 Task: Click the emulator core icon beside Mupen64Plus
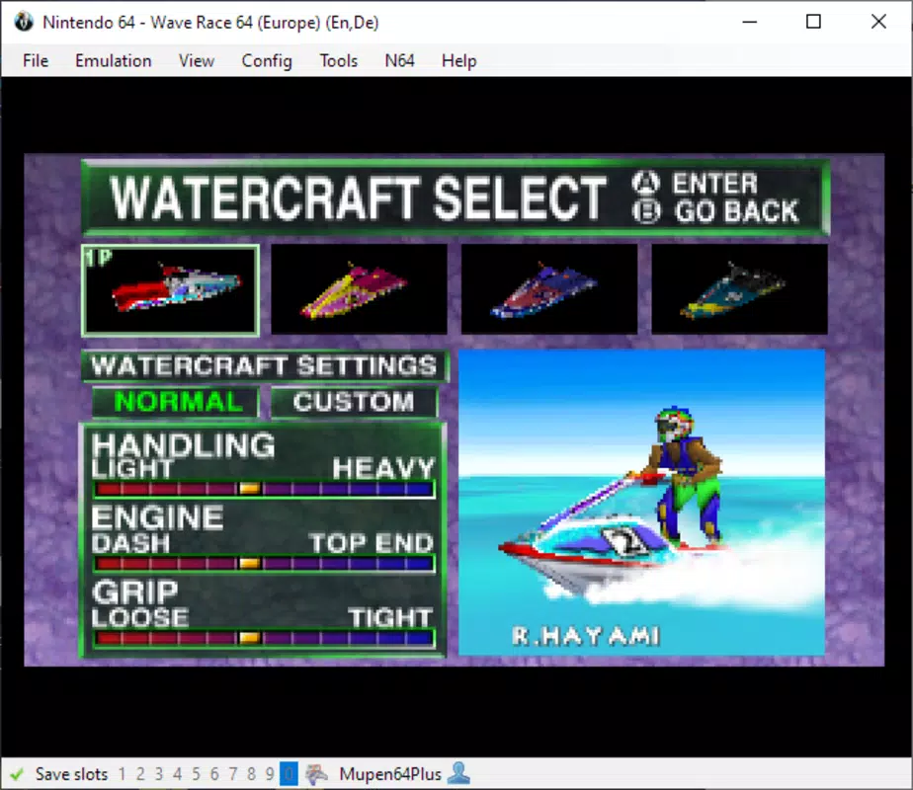point(316,774)
